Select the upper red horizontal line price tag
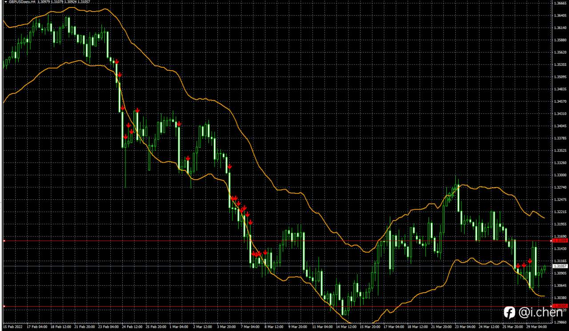 click(x=560, y=241)
